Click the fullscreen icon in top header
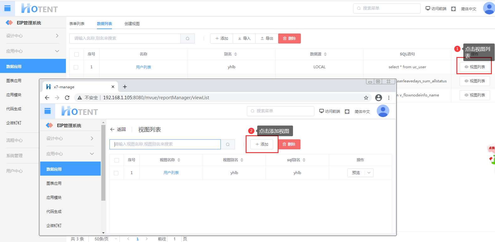The width and height of the screenshot is (495, 242). [x=453, y=9]
